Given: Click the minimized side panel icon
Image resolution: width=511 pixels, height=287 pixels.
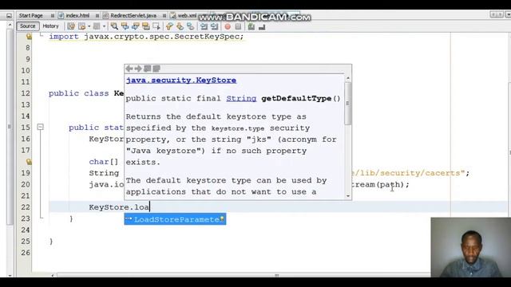Looking at the screenshot, I should [x=9, y=15].
